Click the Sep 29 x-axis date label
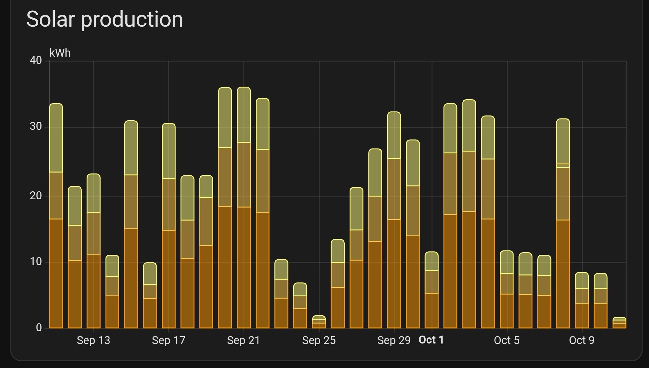The height and width of the screenshot is (368, 649). (394, 340)
